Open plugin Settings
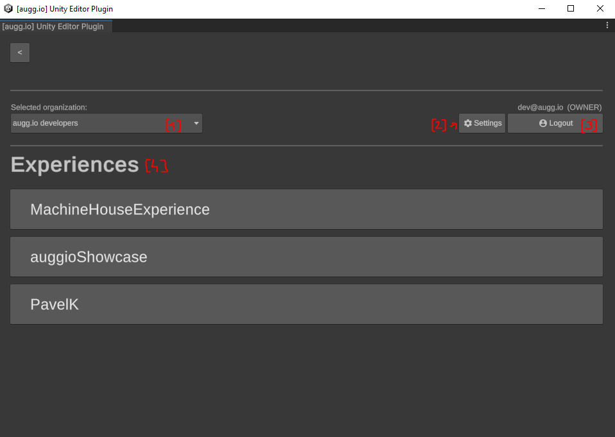This screenshot has height=437, width=615. (483, 123)
